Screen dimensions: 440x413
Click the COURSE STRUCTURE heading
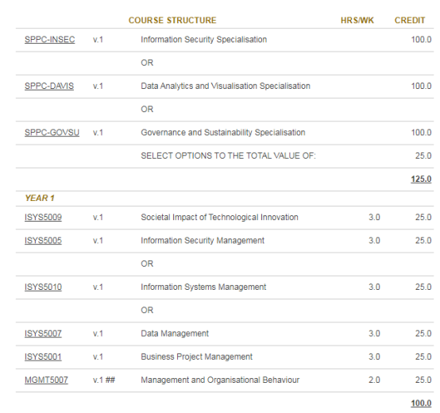[172, 21]
